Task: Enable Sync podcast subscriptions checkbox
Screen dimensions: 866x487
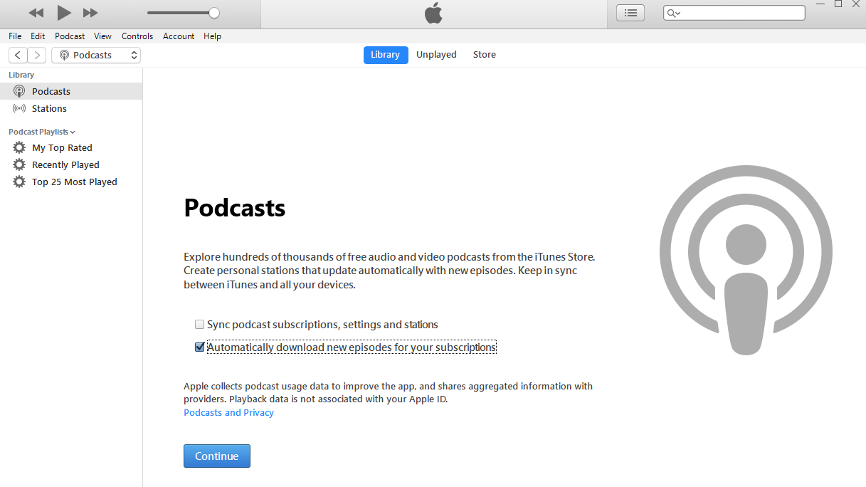Action: [x=200, y=325]
